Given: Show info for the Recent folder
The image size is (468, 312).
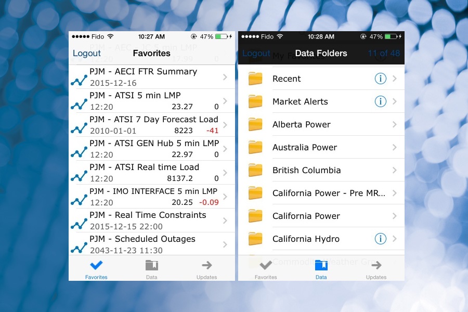Looking at the screenshot, I should tap(381, 79).
